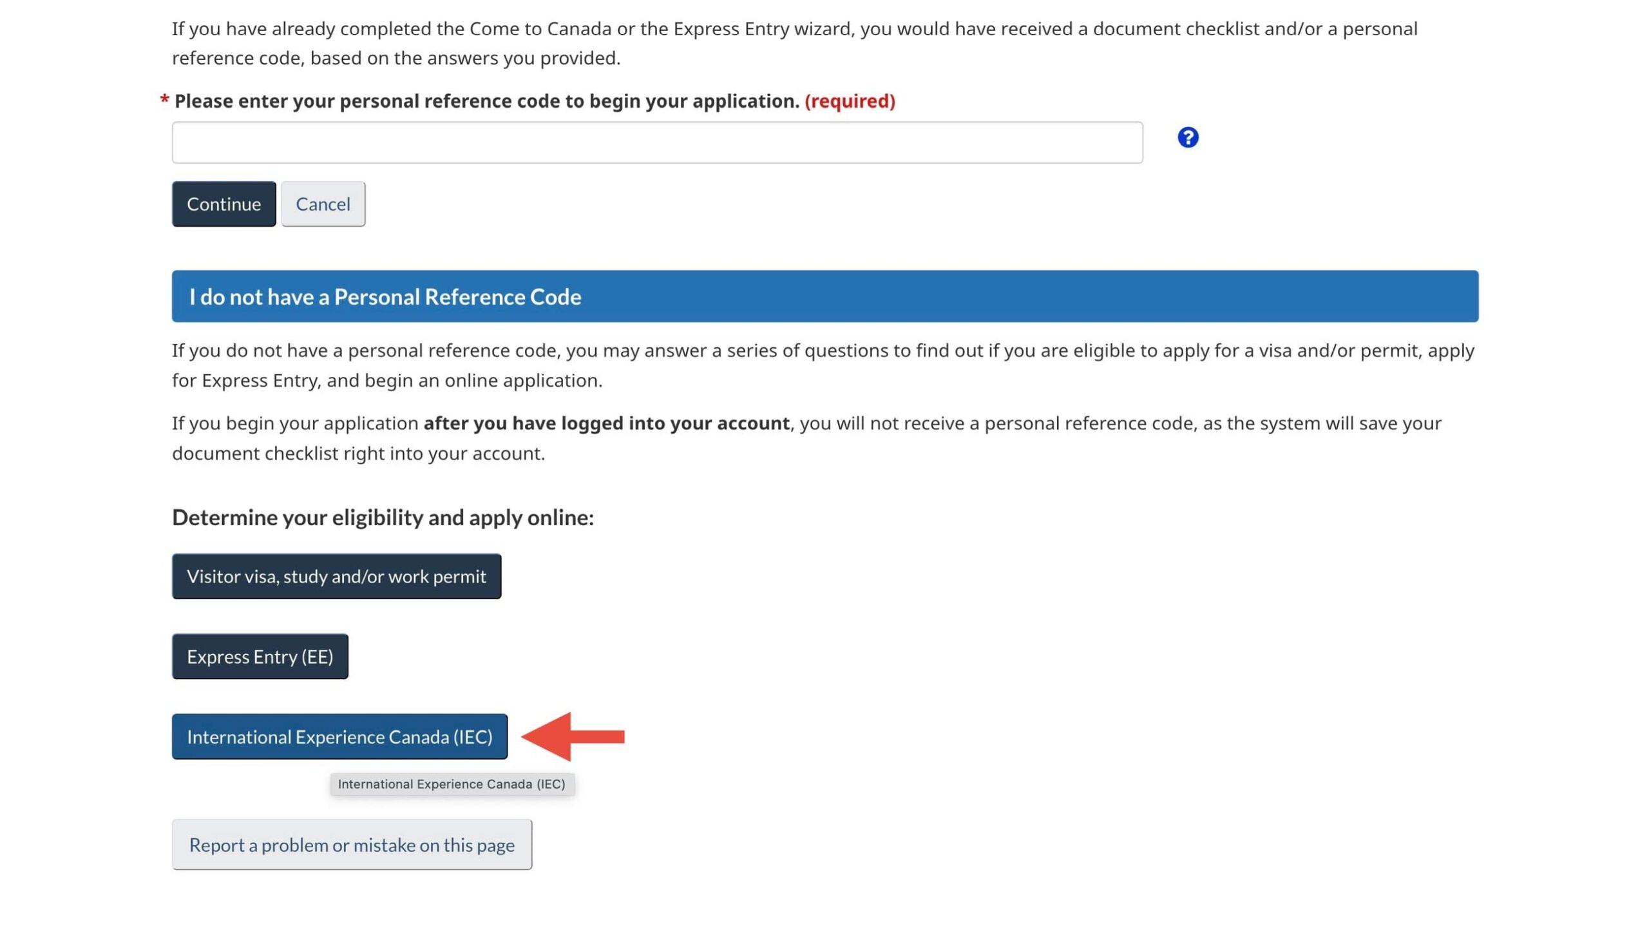
Task: Click the "Determine your eligibility and apply online:" heading
Action: click(x=383, y=517)
